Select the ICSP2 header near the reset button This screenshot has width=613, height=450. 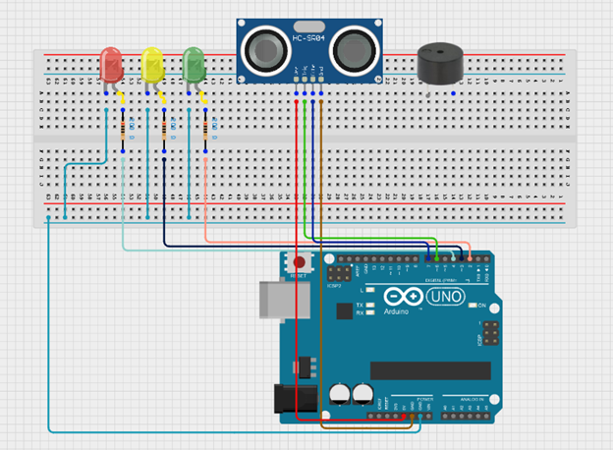pos(339,274)
